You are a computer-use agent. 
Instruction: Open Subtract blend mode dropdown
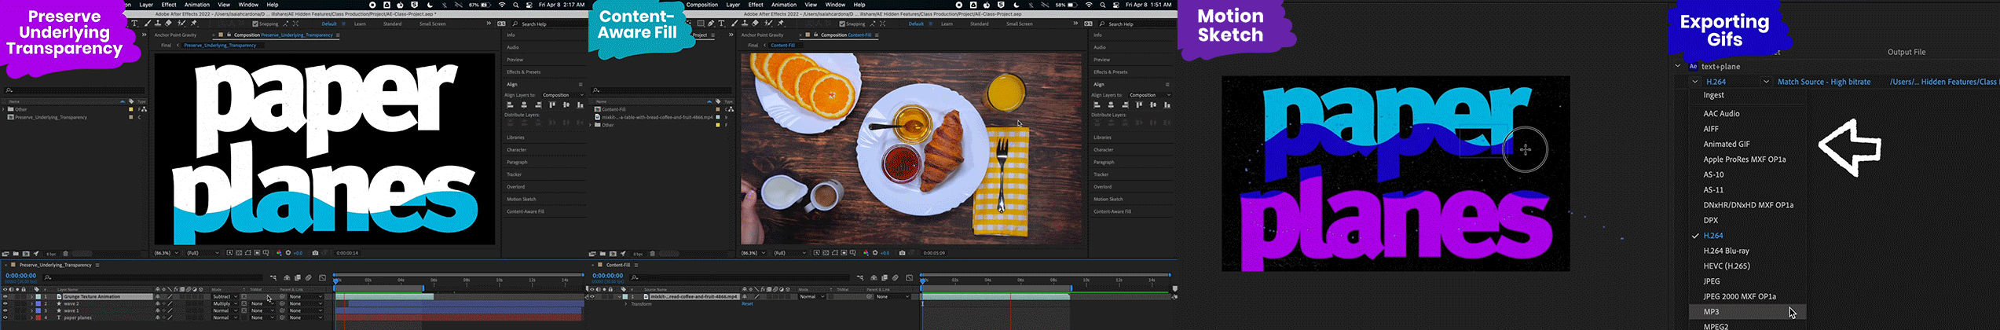coord(223,297)
